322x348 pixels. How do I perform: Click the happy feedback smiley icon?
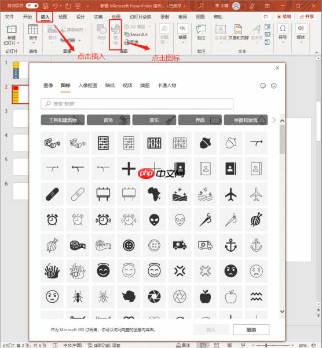click(263, 86)
